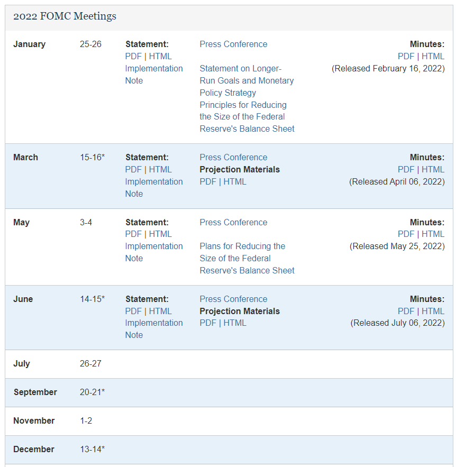Screen dimensions: 456x467
Task: Click the December month label
Action: pyautogui.click(x=34, y=449)
